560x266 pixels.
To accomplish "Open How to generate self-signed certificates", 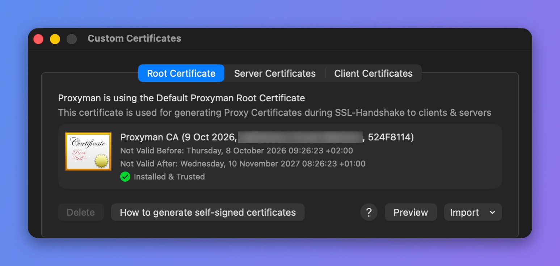I will (x=208, y=212).
